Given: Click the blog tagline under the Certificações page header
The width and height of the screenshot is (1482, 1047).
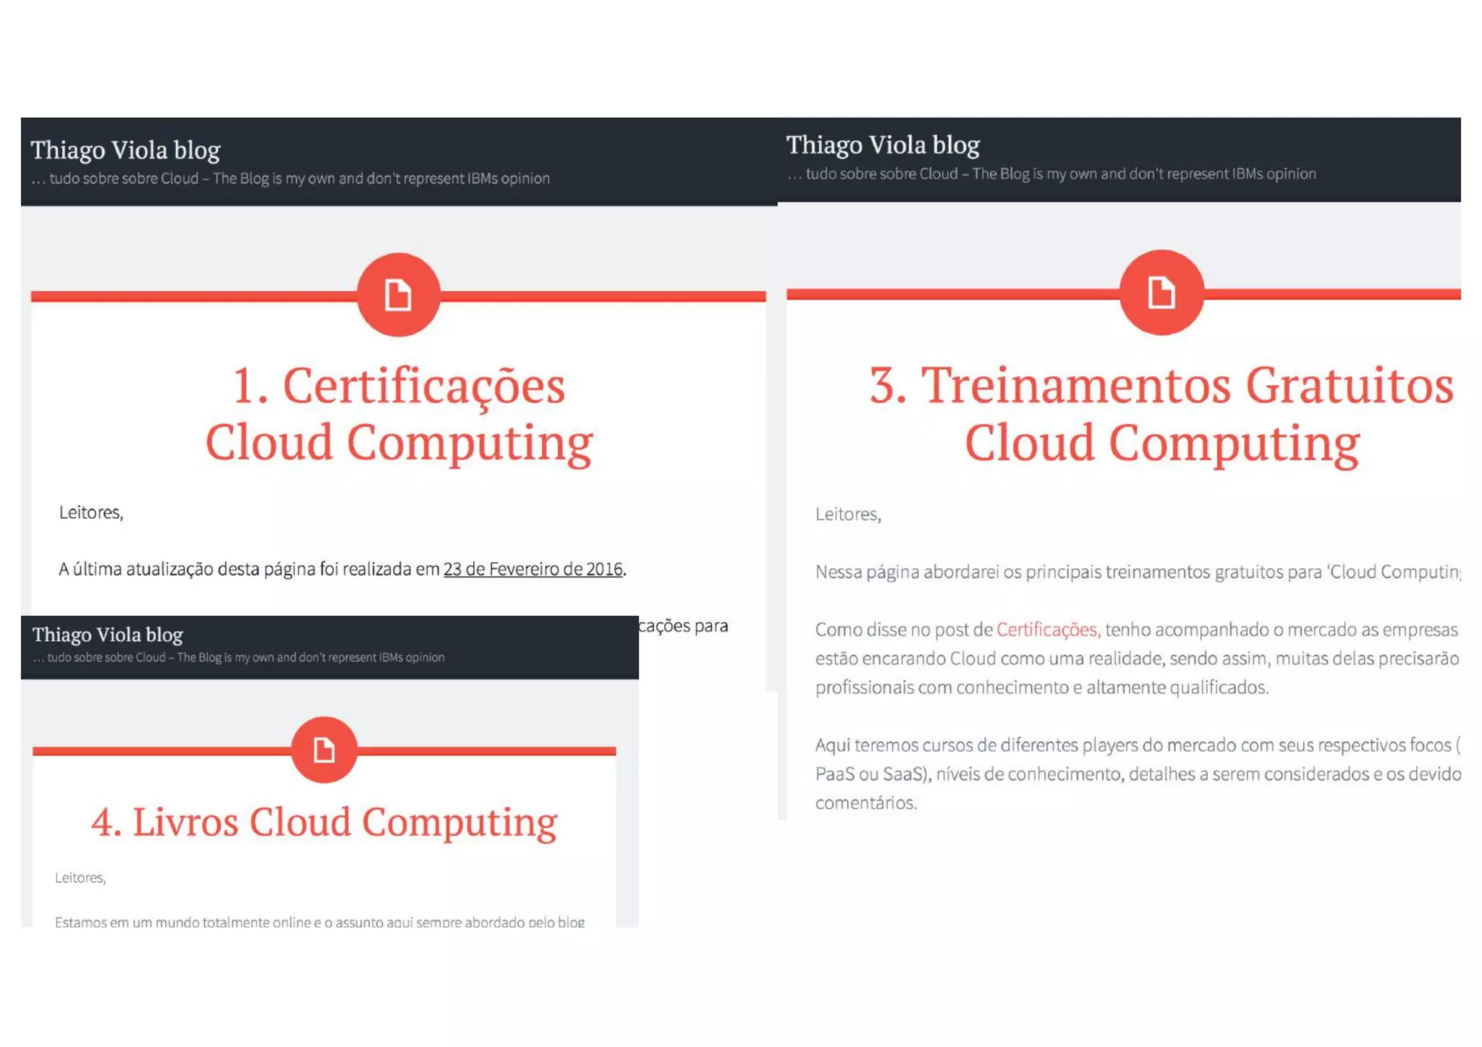Looking at the screenshot, I should pos(290,179).
